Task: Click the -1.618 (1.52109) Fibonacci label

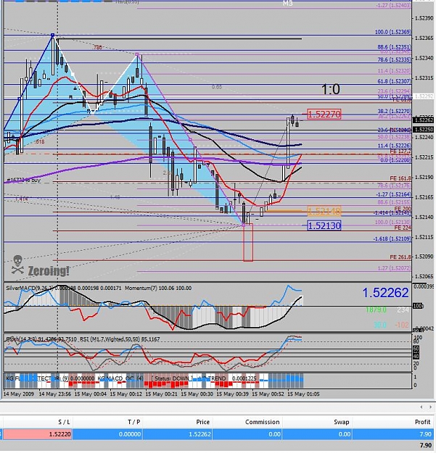Action: click(392, 238)
